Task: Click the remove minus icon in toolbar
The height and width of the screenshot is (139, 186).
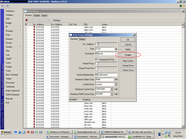Action: 31,20
